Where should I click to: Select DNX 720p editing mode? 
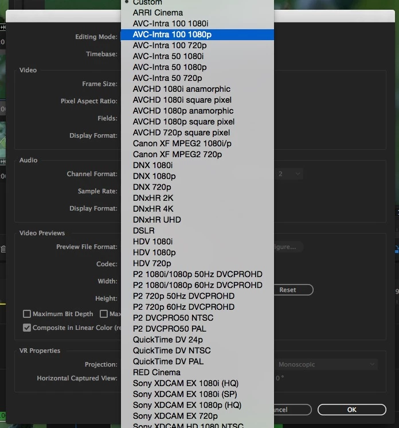tap(197, 187)
